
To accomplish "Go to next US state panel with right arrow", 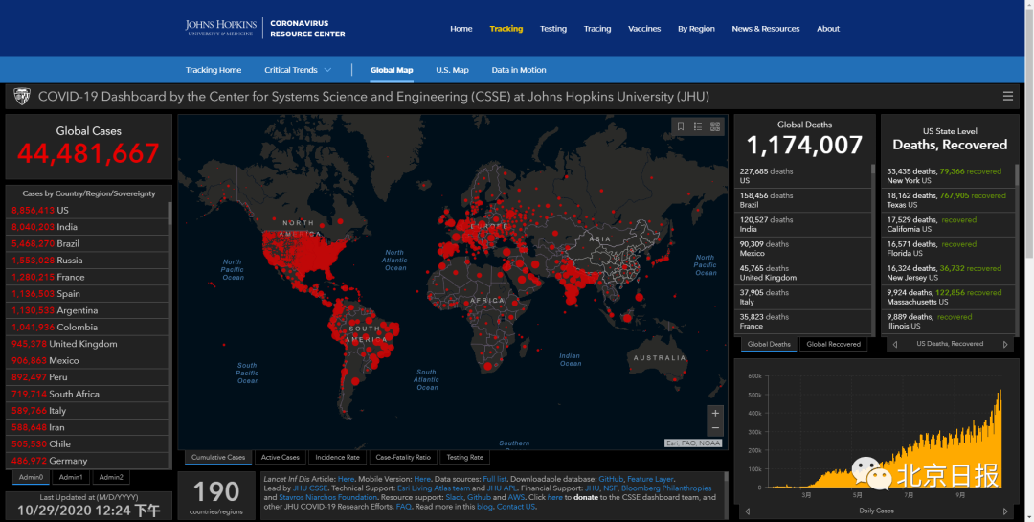I will coord(1005,344).
